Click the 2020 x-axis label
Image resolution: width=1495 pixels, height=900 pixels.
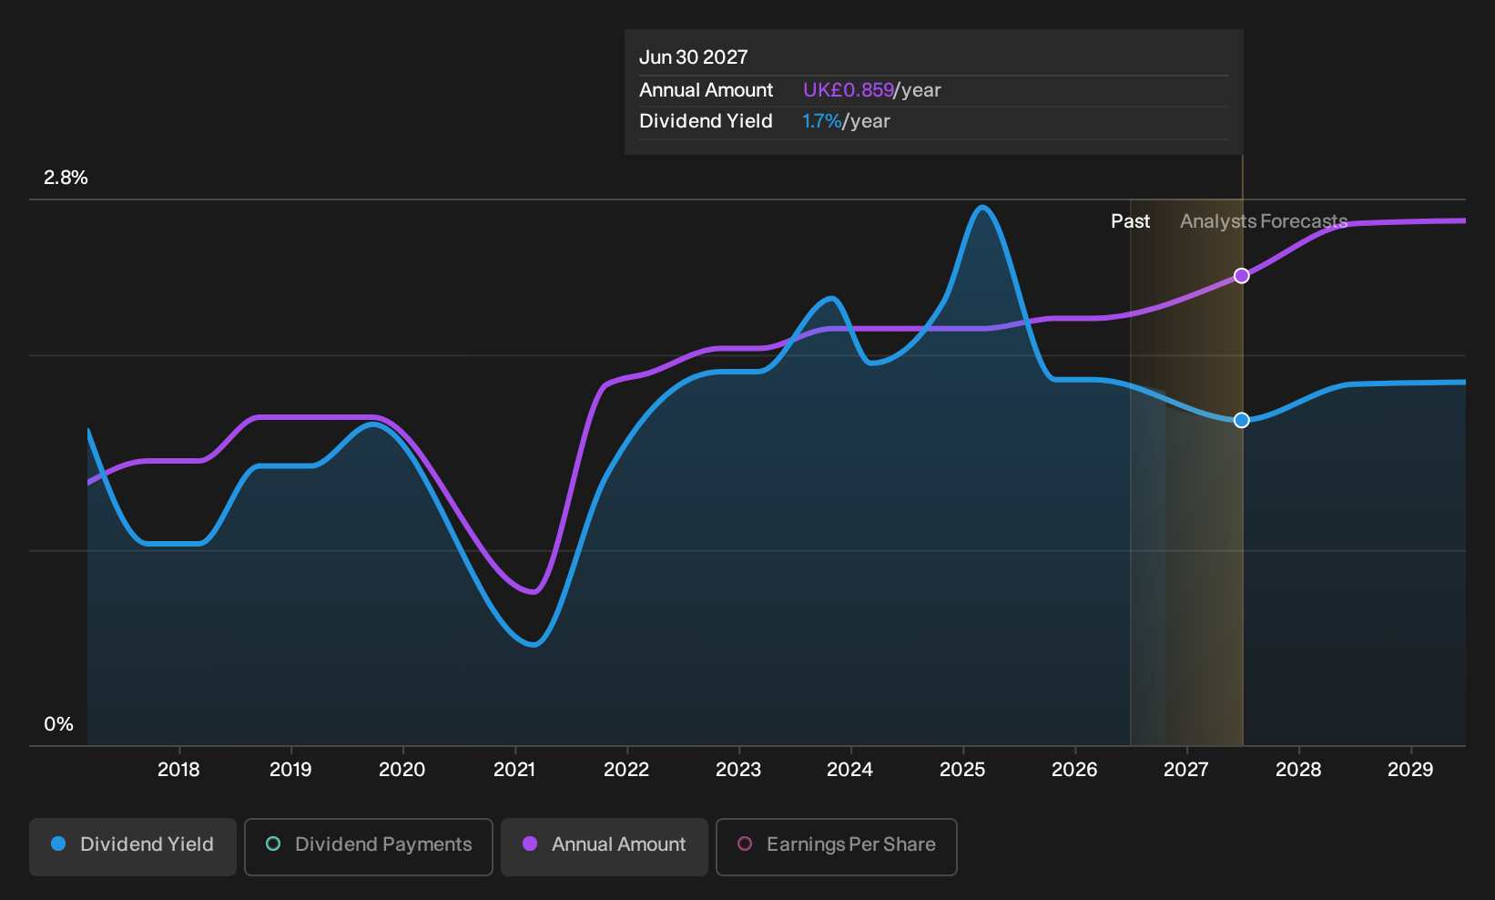(402, 770)
